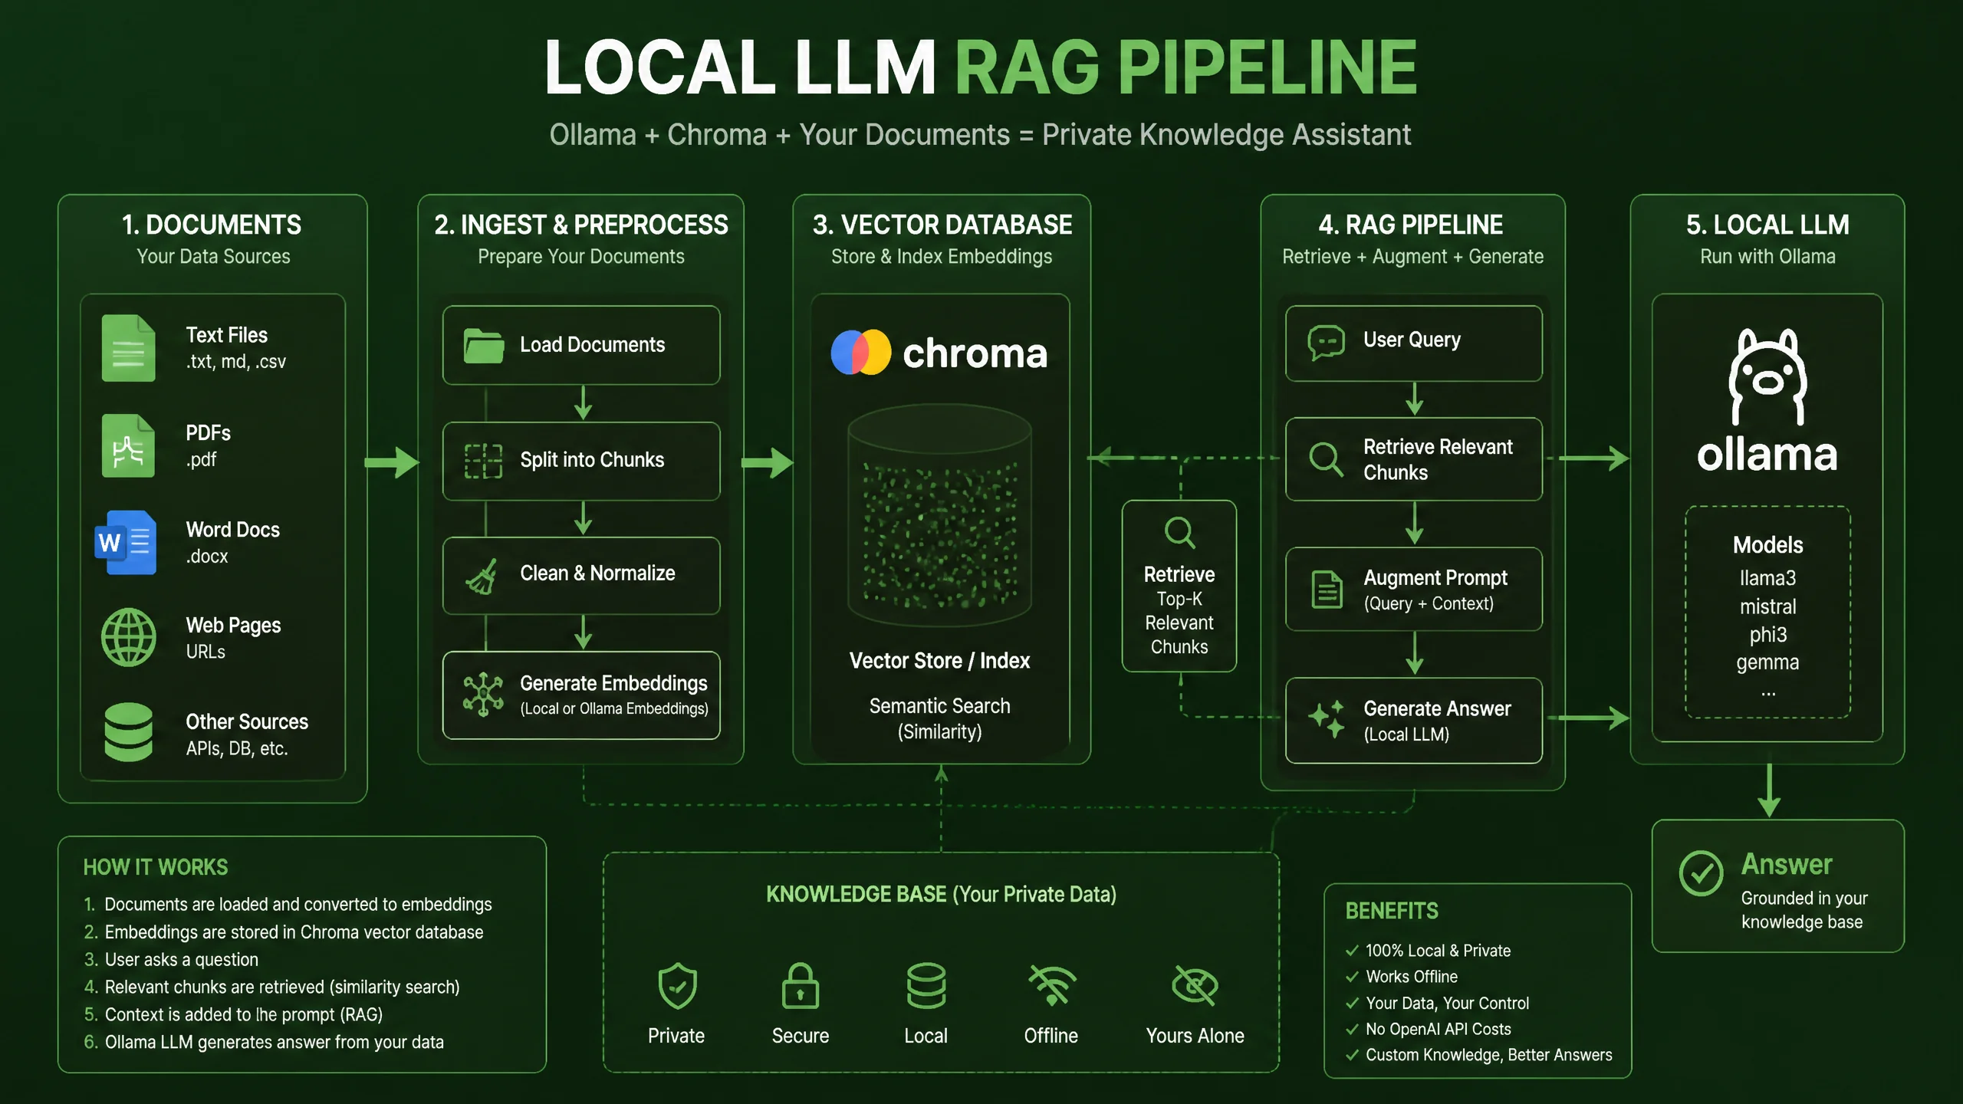Click the '3. VECTOR DATABASE' heading
Screen dimensions: 1963x1104
(942, 225)
